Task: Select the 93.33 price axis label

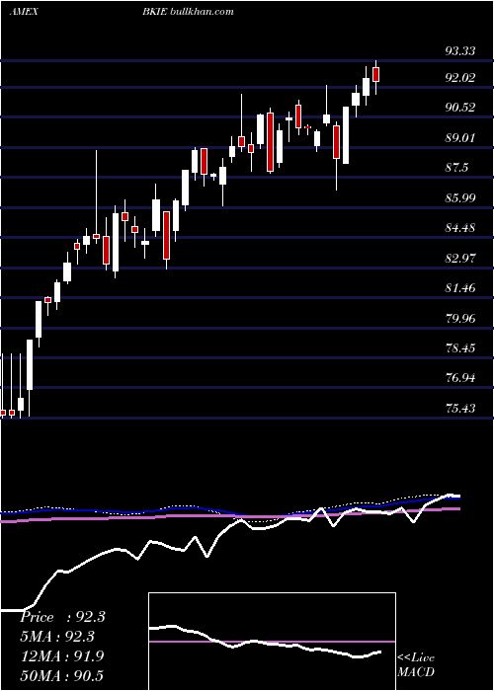Action: click(460, 51)
